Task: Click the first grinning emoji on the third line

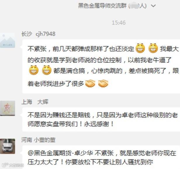Action: (34, 70)
